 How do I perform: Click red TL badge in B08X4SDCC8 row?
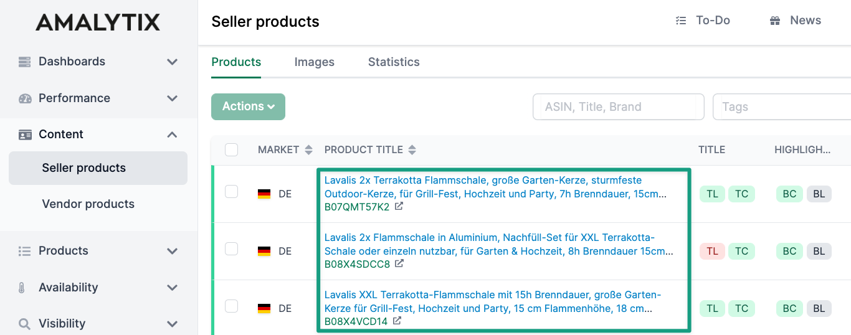(712, 252)
